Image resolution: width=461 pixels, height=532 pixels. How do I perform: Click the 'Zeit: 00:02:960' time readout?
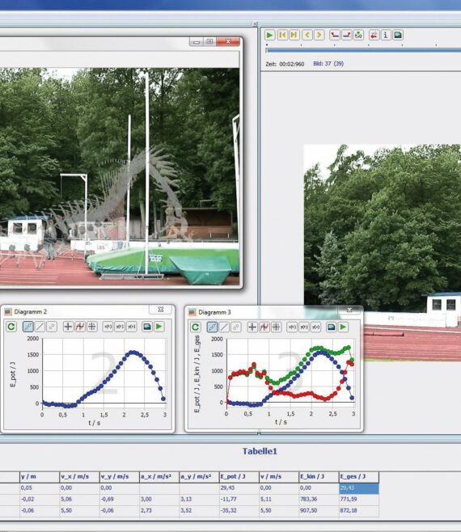285,64
